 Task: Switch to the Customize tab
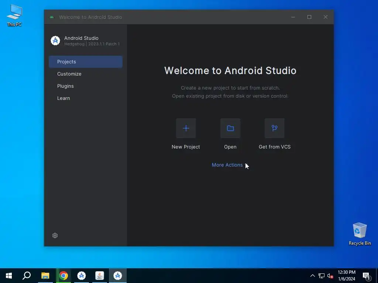pyautogui.click(x=86, y=74)
